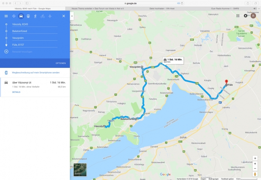Toggle satellite view thumbnail
Image resolution: width=261 pixels, height=180 pixels.
tap(80, 170)
